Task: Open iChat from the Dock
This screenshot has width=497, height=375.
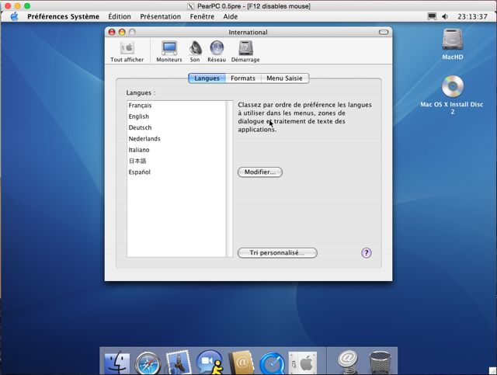Action: (210, 362)
